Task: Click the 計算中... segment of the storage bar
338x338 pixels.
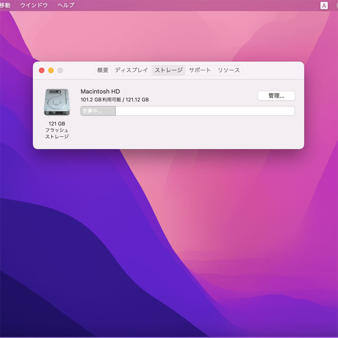Action: 98,111
